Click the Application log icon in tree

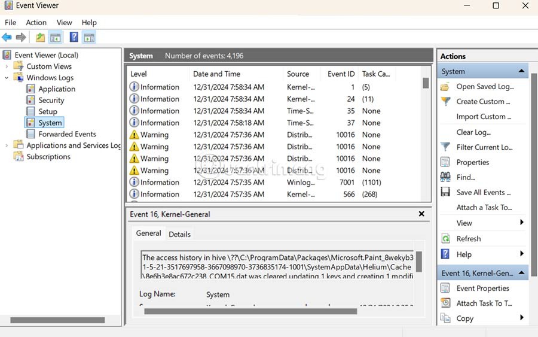tap(30, 89)
